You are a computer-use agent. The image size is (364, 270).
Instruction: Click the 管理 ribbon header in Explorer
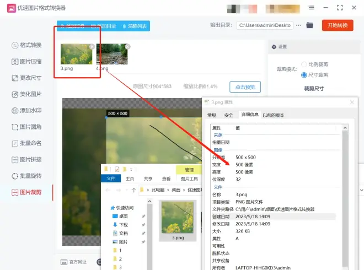(x=189, y=170)
